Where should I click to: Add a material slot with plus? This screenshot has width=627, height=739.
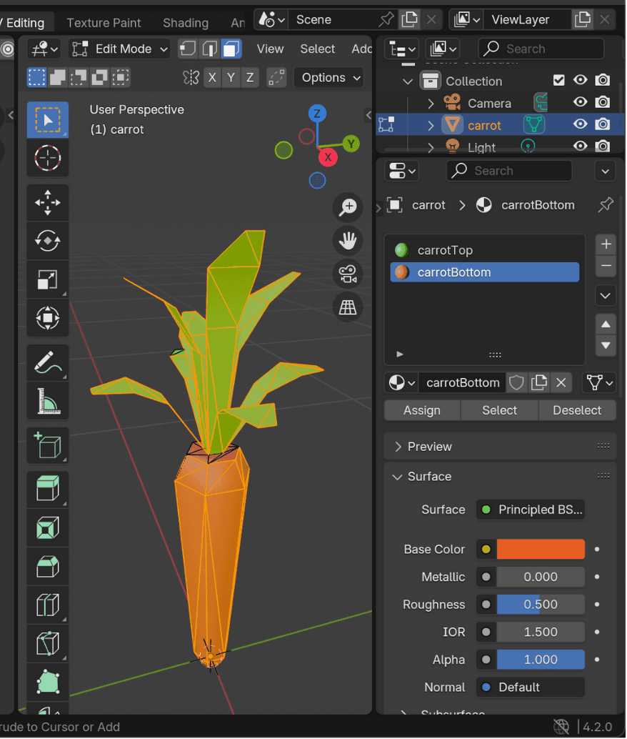[x=606, y=244]
